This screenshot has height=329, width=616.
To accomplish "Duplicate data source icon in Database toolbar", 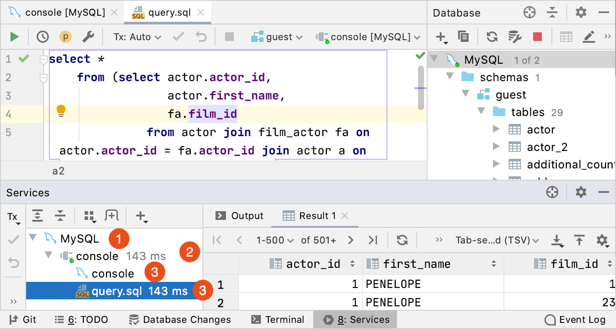I will (463, 37).
